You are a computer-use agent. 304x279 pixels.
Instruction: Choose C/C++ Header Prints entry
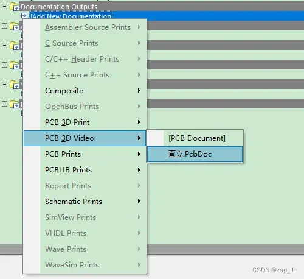click(x=85, y=59)
